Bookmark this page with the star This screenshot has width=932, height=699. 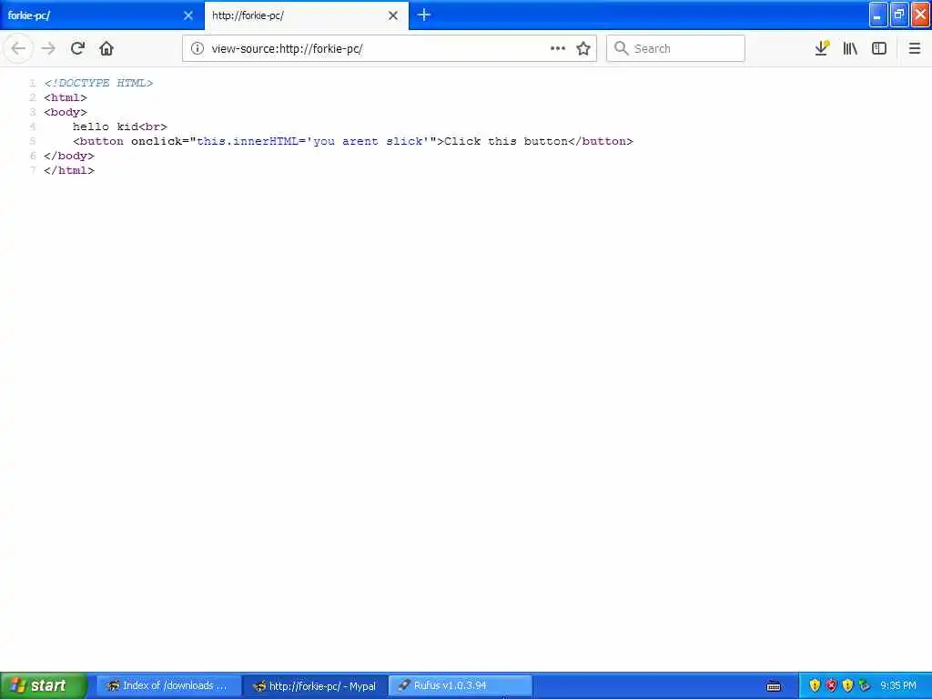click(x=583, y=48)
